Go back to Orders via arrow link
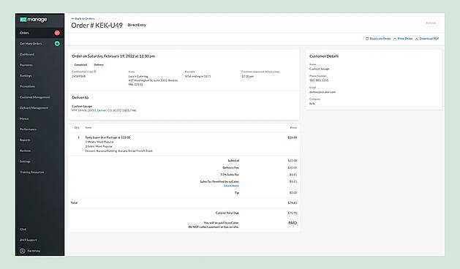This screenshot has width=460, height=269. point(83,18)
